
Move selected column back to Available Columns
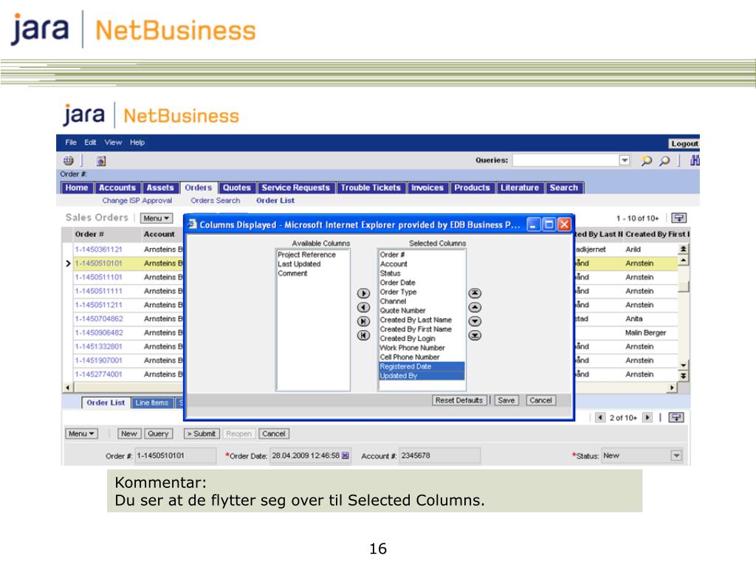[363, 307]
